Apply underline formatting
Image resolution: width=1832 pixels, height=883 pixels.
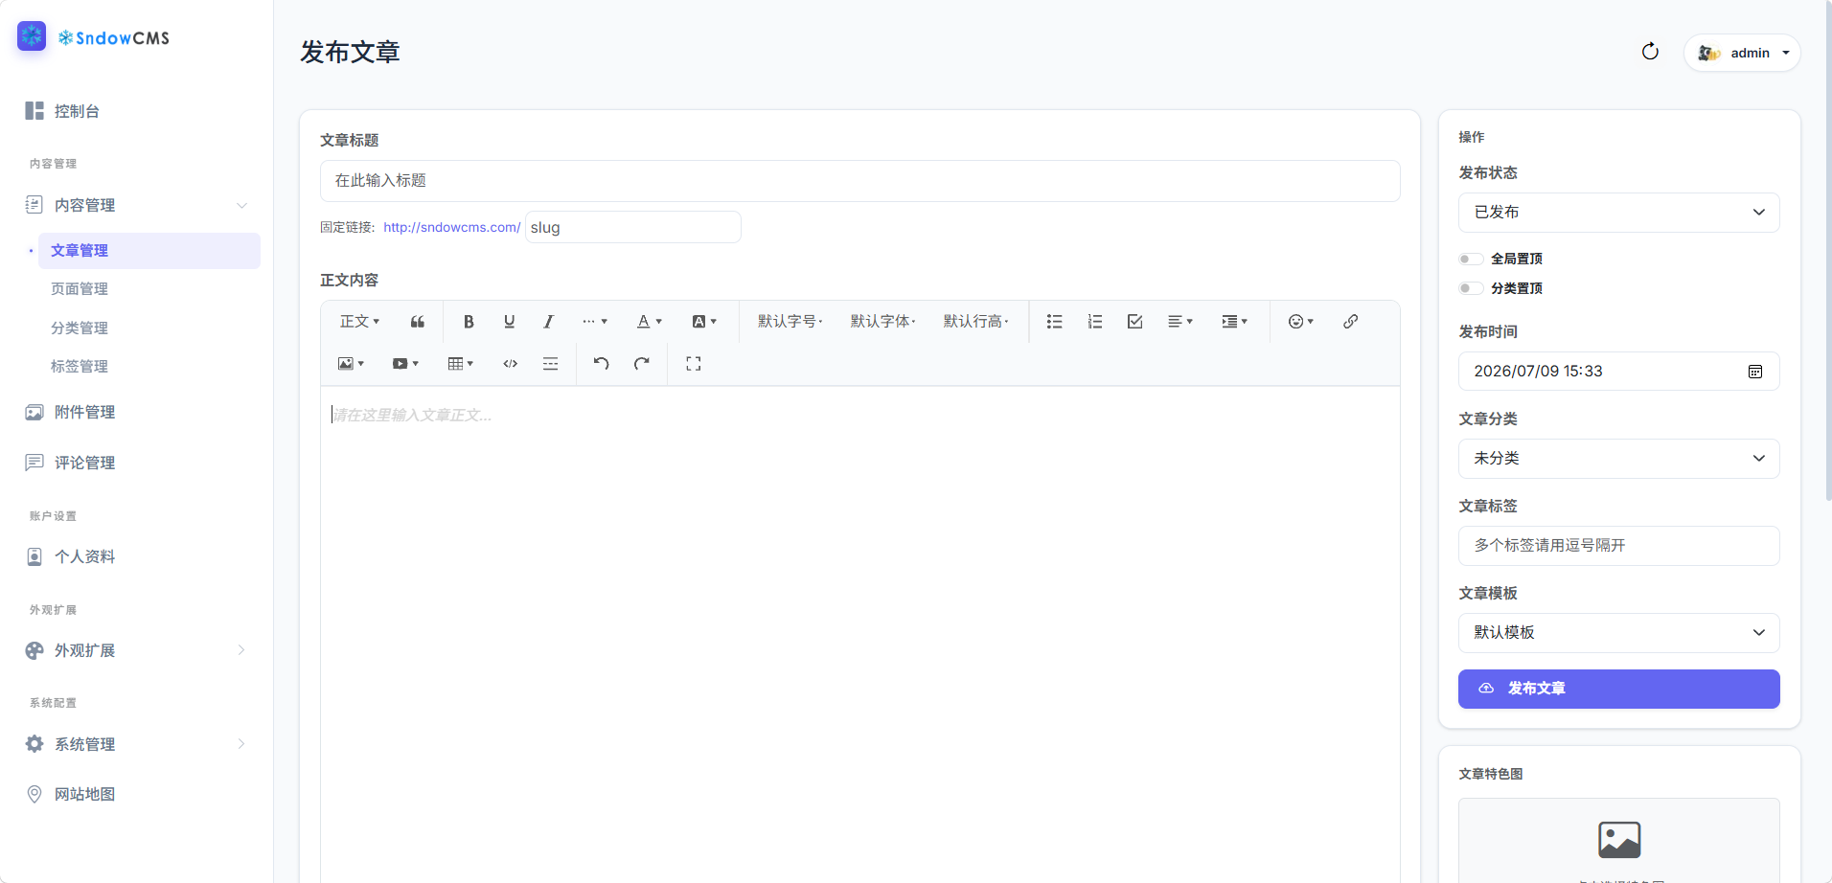pos(509,322)
